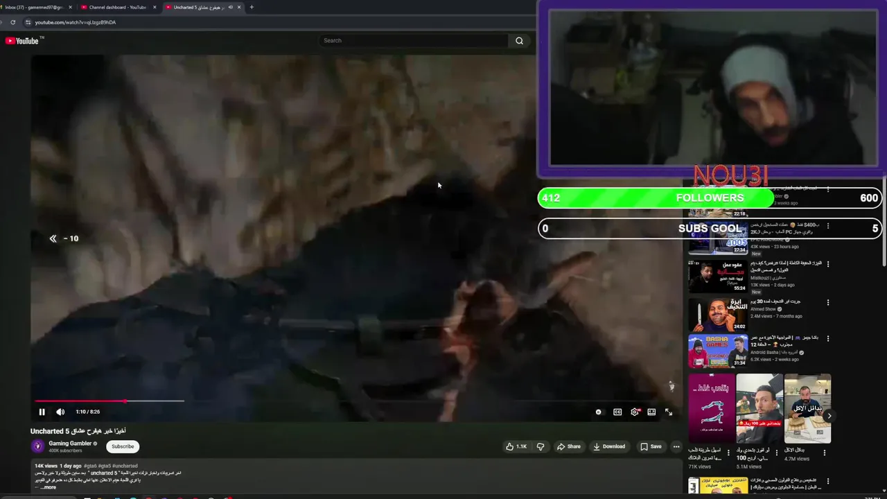
Task: Open the #gta6 hashtag link
Action: [x=90, y=466]
